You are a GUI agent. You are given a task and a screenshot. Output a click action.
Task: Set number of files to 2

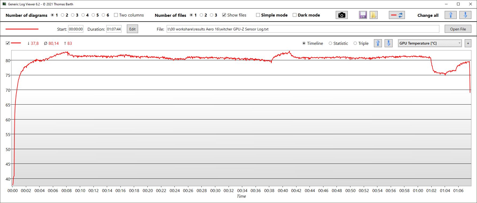pyautogui.click(x=201, y=15)
